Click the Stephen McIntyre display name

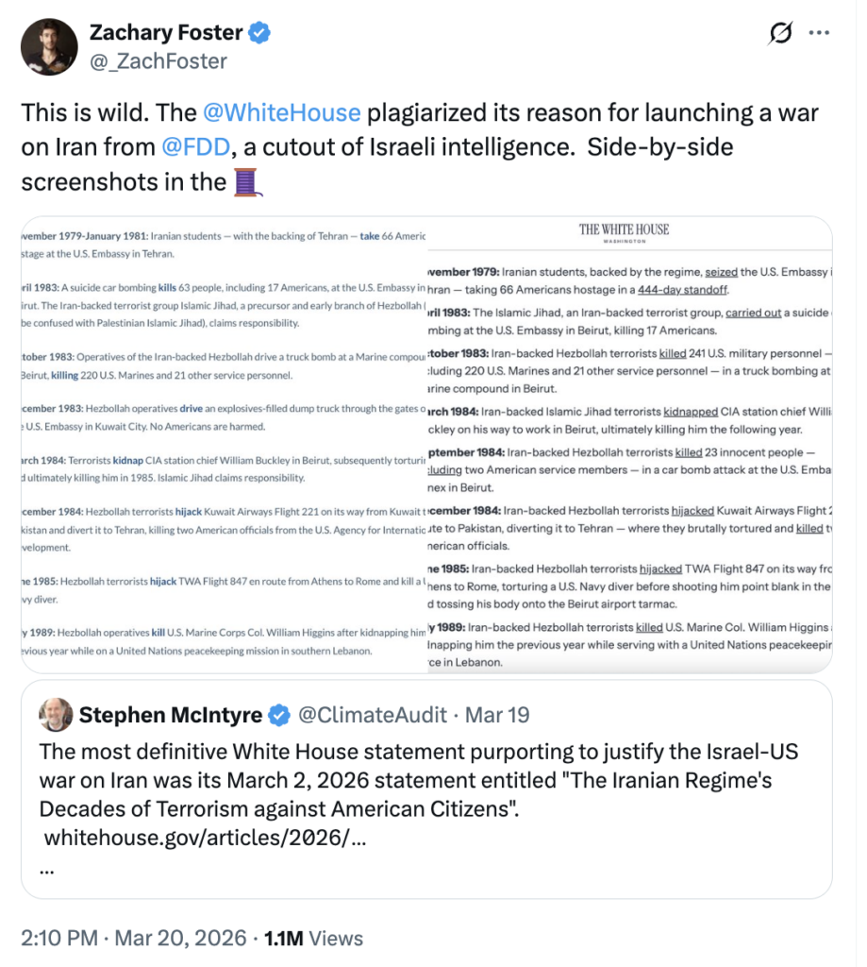pyautogui.click(x=171, y=715)
